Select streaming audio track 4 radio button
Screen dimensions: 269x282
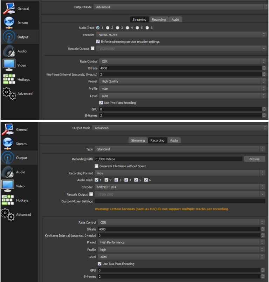pyautogui.click(x=127, y=28)
